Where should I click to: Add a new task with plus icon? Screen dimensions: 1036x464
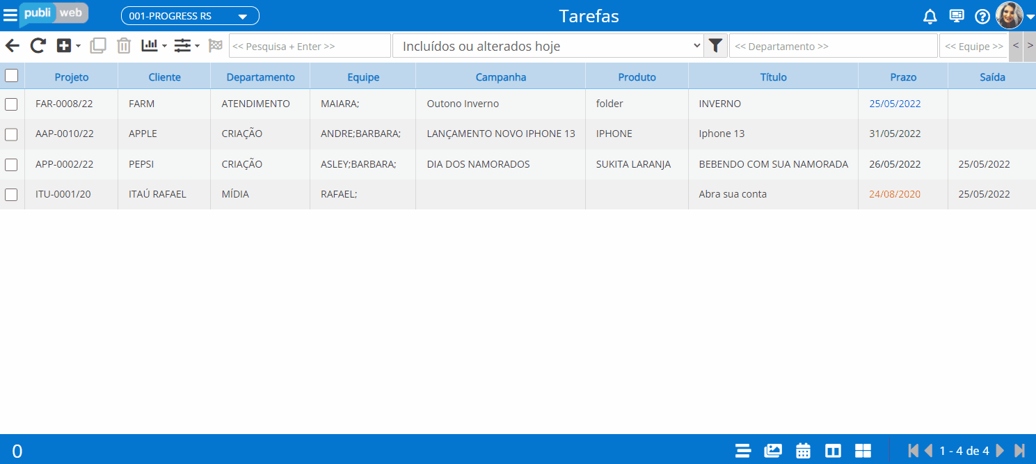(x=64, y=46)
